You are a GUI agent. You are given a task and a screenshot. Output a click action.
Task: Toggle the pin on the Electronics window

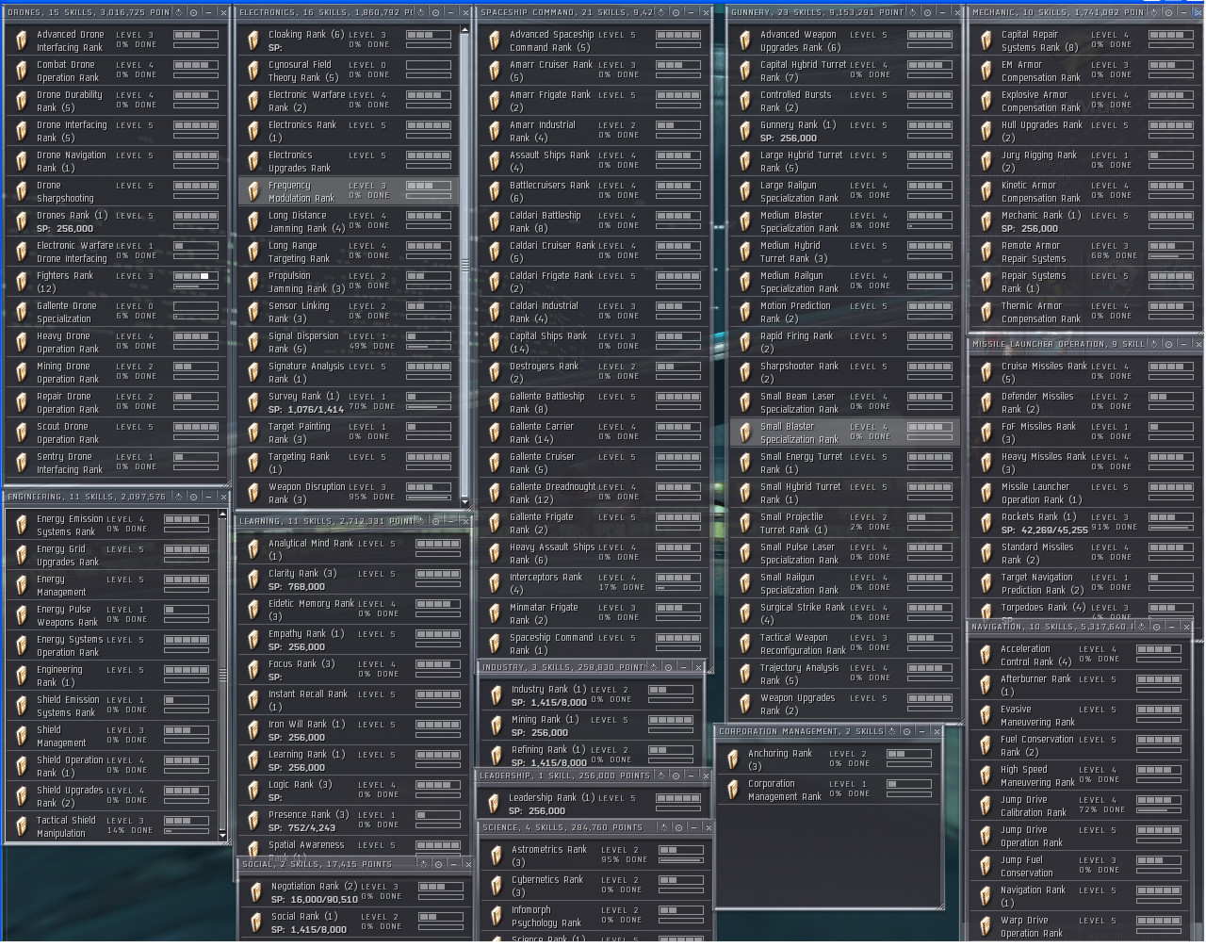(x=435, y=12)
